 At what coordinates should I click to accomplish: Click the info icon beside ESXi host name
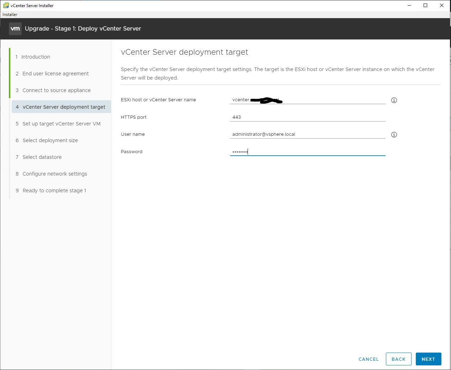(x=394, y=100)
